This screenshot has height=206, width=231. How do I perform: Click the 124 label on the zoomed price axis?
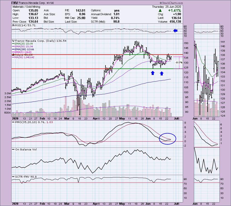coord(223,116)
